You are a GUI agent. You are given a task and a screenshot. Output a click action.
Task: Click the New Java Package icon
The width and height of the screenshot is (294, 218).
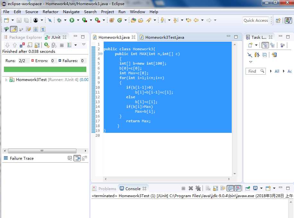tap(112, 20)
